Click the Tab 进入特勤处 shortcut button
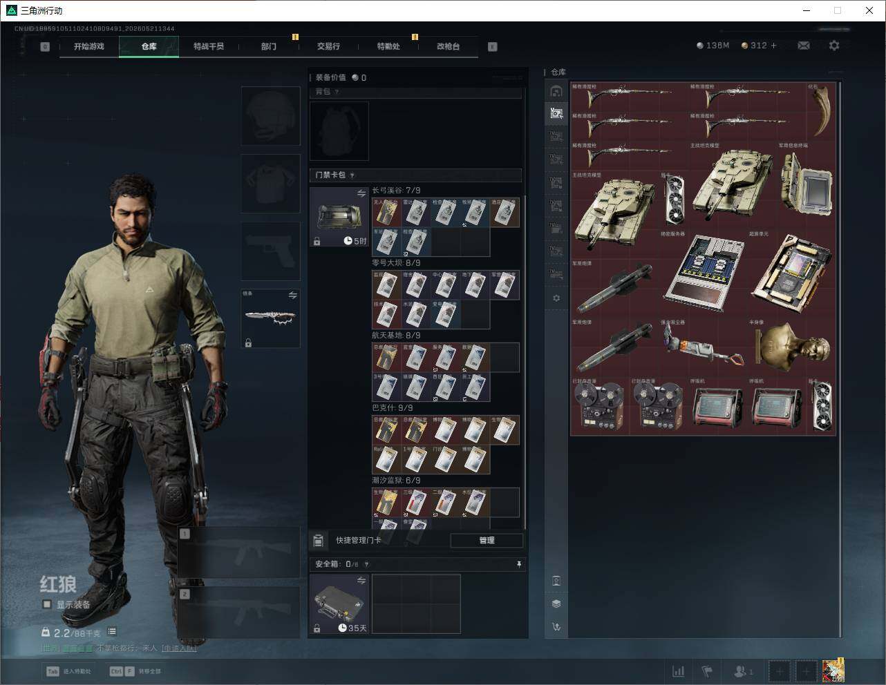The height and width of the screenshot is (685, 886). click(68, 671)
